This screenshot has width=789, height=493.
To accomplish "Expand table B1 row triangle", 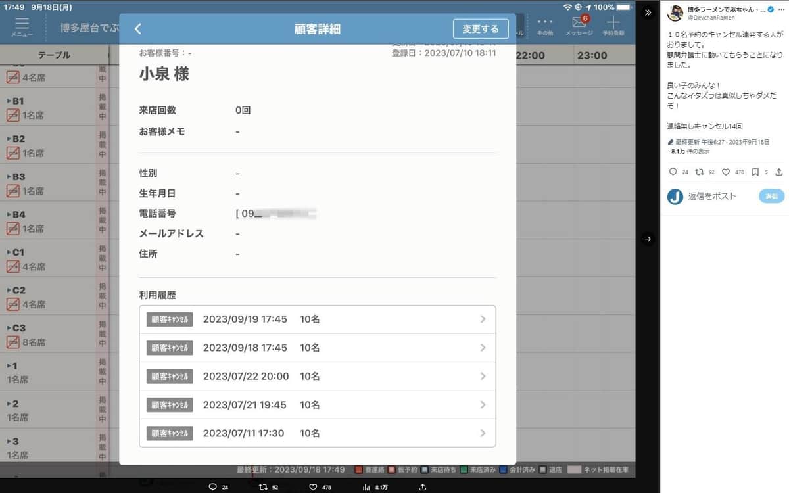I will coord(9,101).
